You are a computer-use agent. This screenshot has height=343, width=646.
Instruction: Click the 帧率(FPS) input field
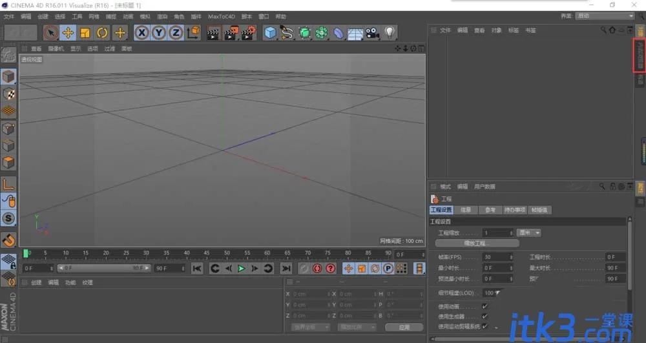pyautogui.click(x=497, y=257)
